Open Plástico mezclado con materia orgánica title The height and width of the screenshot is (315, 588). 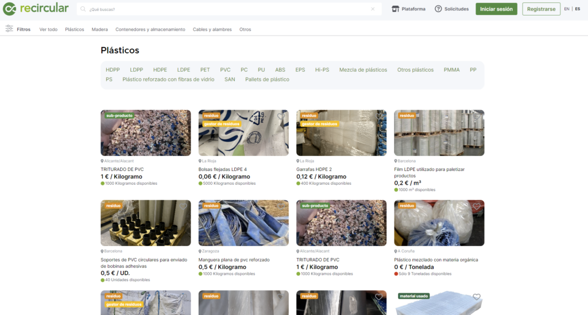coord(436,259)
